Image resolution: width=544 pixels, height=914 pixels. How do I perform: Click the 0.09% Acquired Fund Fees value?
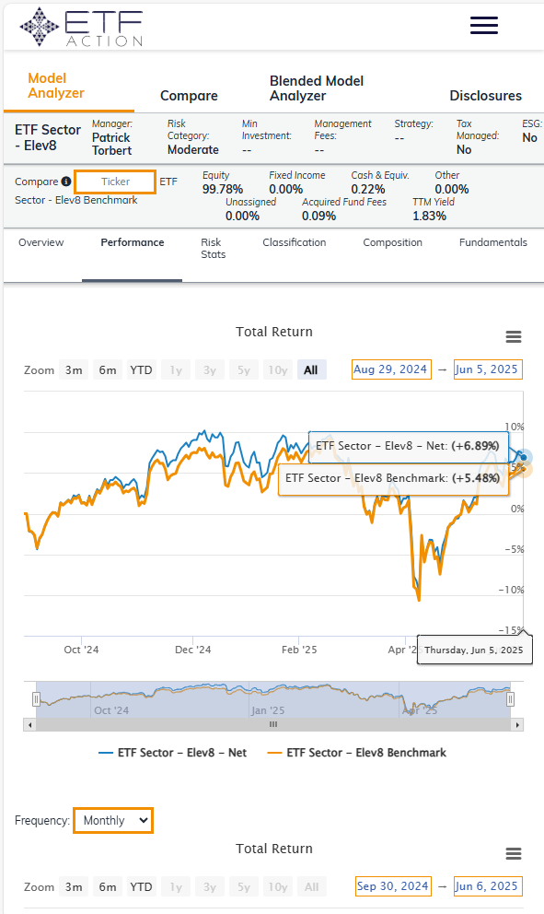[x=318, y=217]
